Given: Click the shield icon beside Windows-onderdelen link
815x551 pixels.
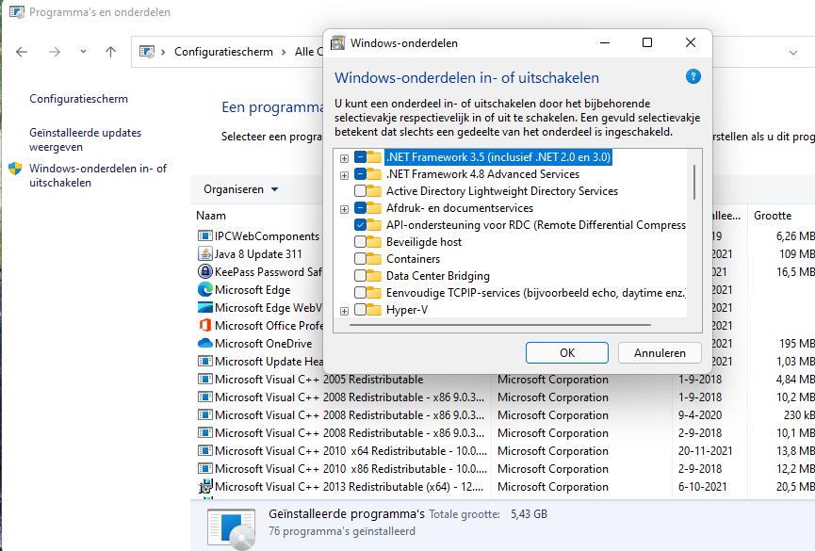Looking at the screenshot, I should (15, 169).
